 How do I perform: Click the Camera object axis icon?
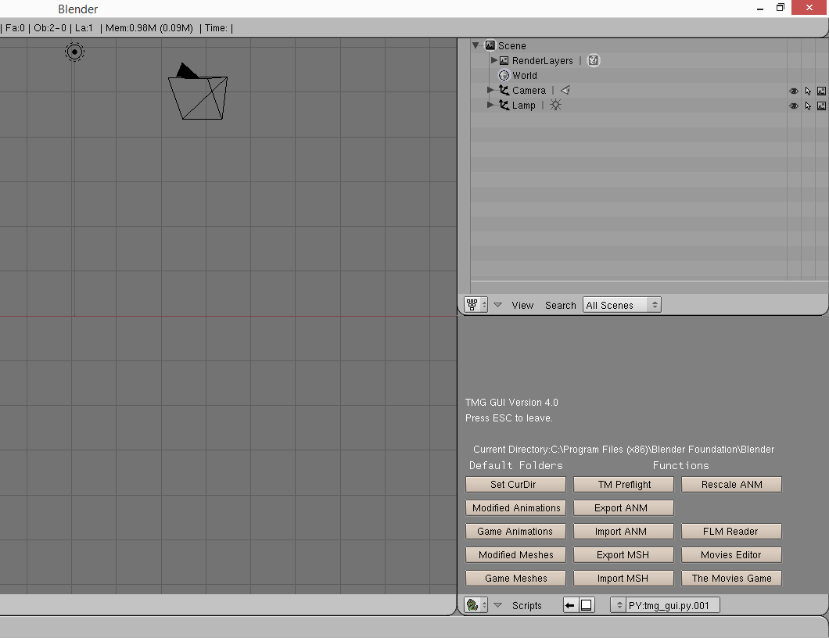(504, 91)
